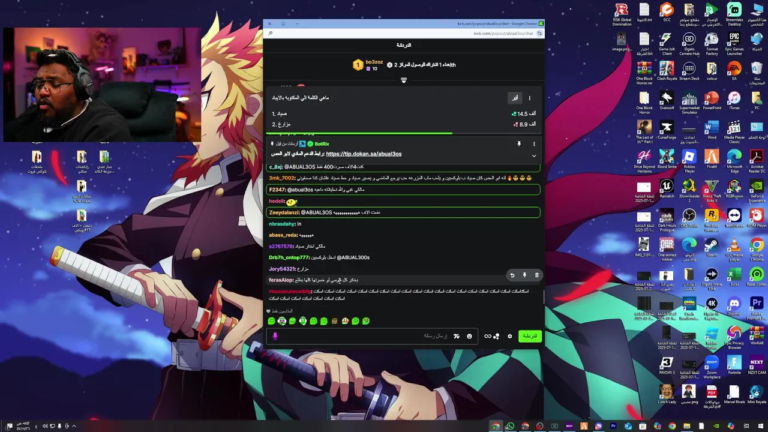Open Rematch desktop shortcut
The image size is (768, 432).
pos(667,188)
